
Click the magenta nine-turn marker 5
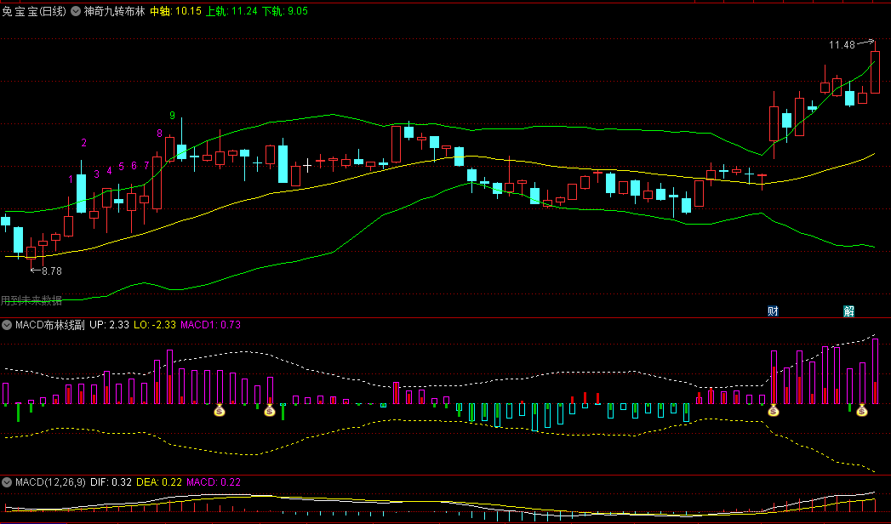click(x=122, y=167)
